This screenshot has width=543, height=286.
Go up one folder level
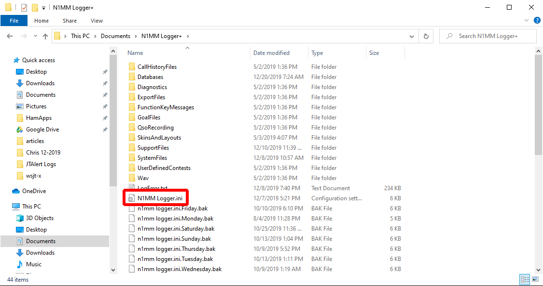coord(45,36)
